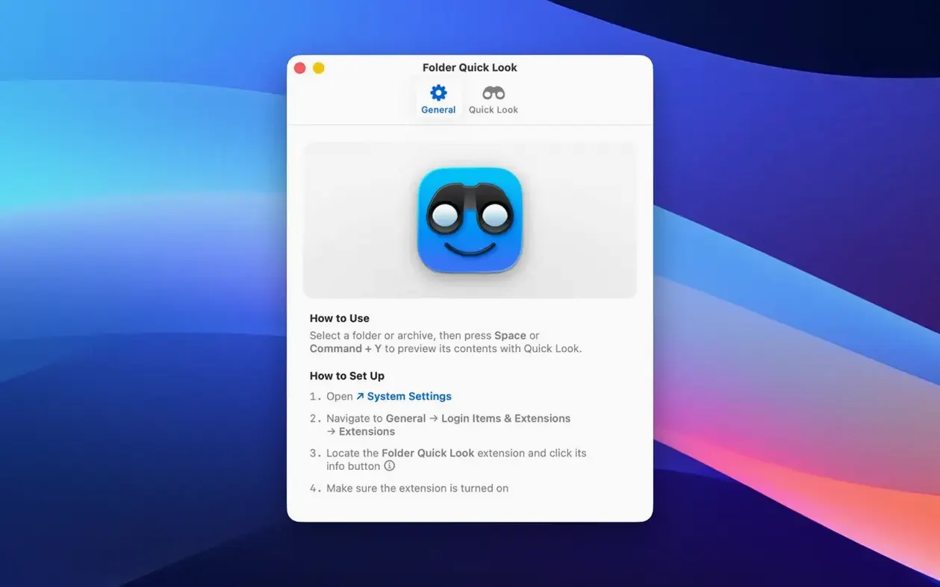Click the General tab label text
This screenshot has height=587, width=940.
click(438, 110)
